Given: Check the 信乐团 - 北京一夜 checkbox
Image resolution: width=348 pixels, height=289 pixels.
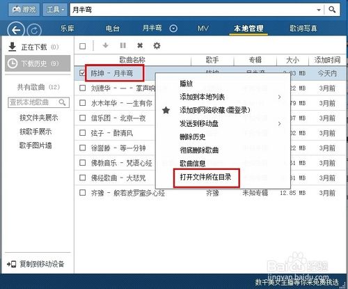Looking at the screenshot, I should pyautogui.click(x=82, y=118).
